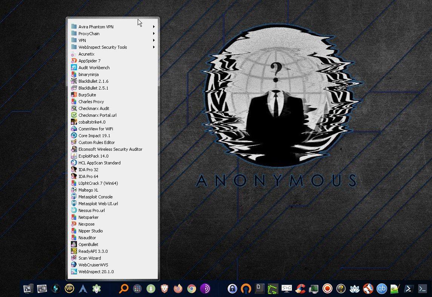Launch HCL AppScan Standard

(x=113, y=163)
